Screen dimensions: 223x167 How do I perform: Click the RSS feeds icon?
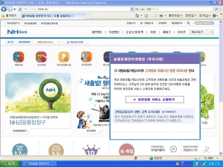click(146, 16)
